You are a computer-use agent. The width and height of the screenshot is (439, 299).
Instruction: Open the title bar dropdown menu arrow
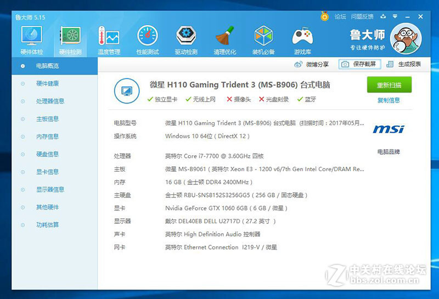(x=395, y=16)
